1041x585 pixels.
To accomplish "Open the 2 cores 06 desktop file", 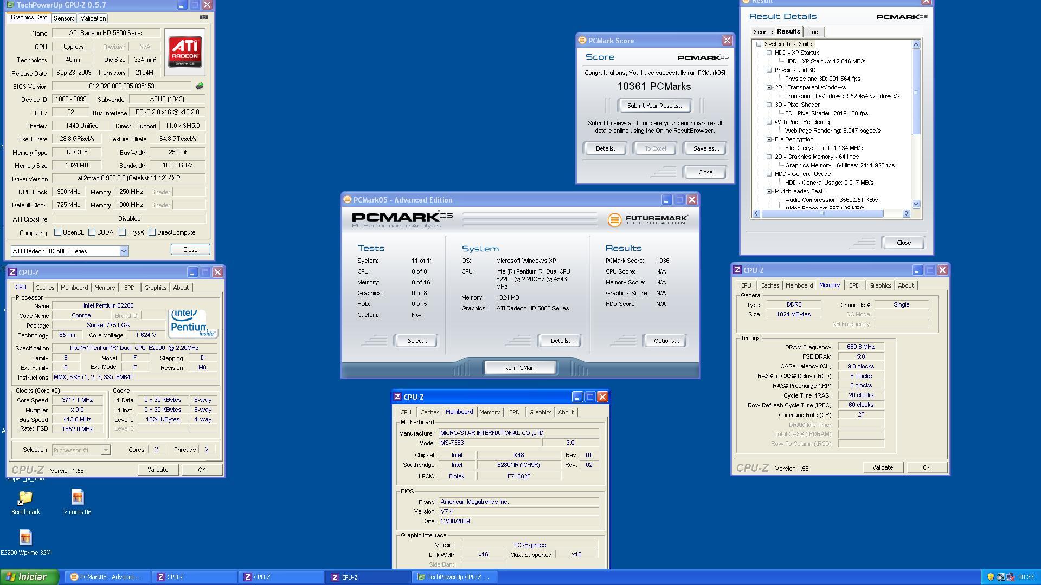I will pyautogui.click(x=78, y=502).
